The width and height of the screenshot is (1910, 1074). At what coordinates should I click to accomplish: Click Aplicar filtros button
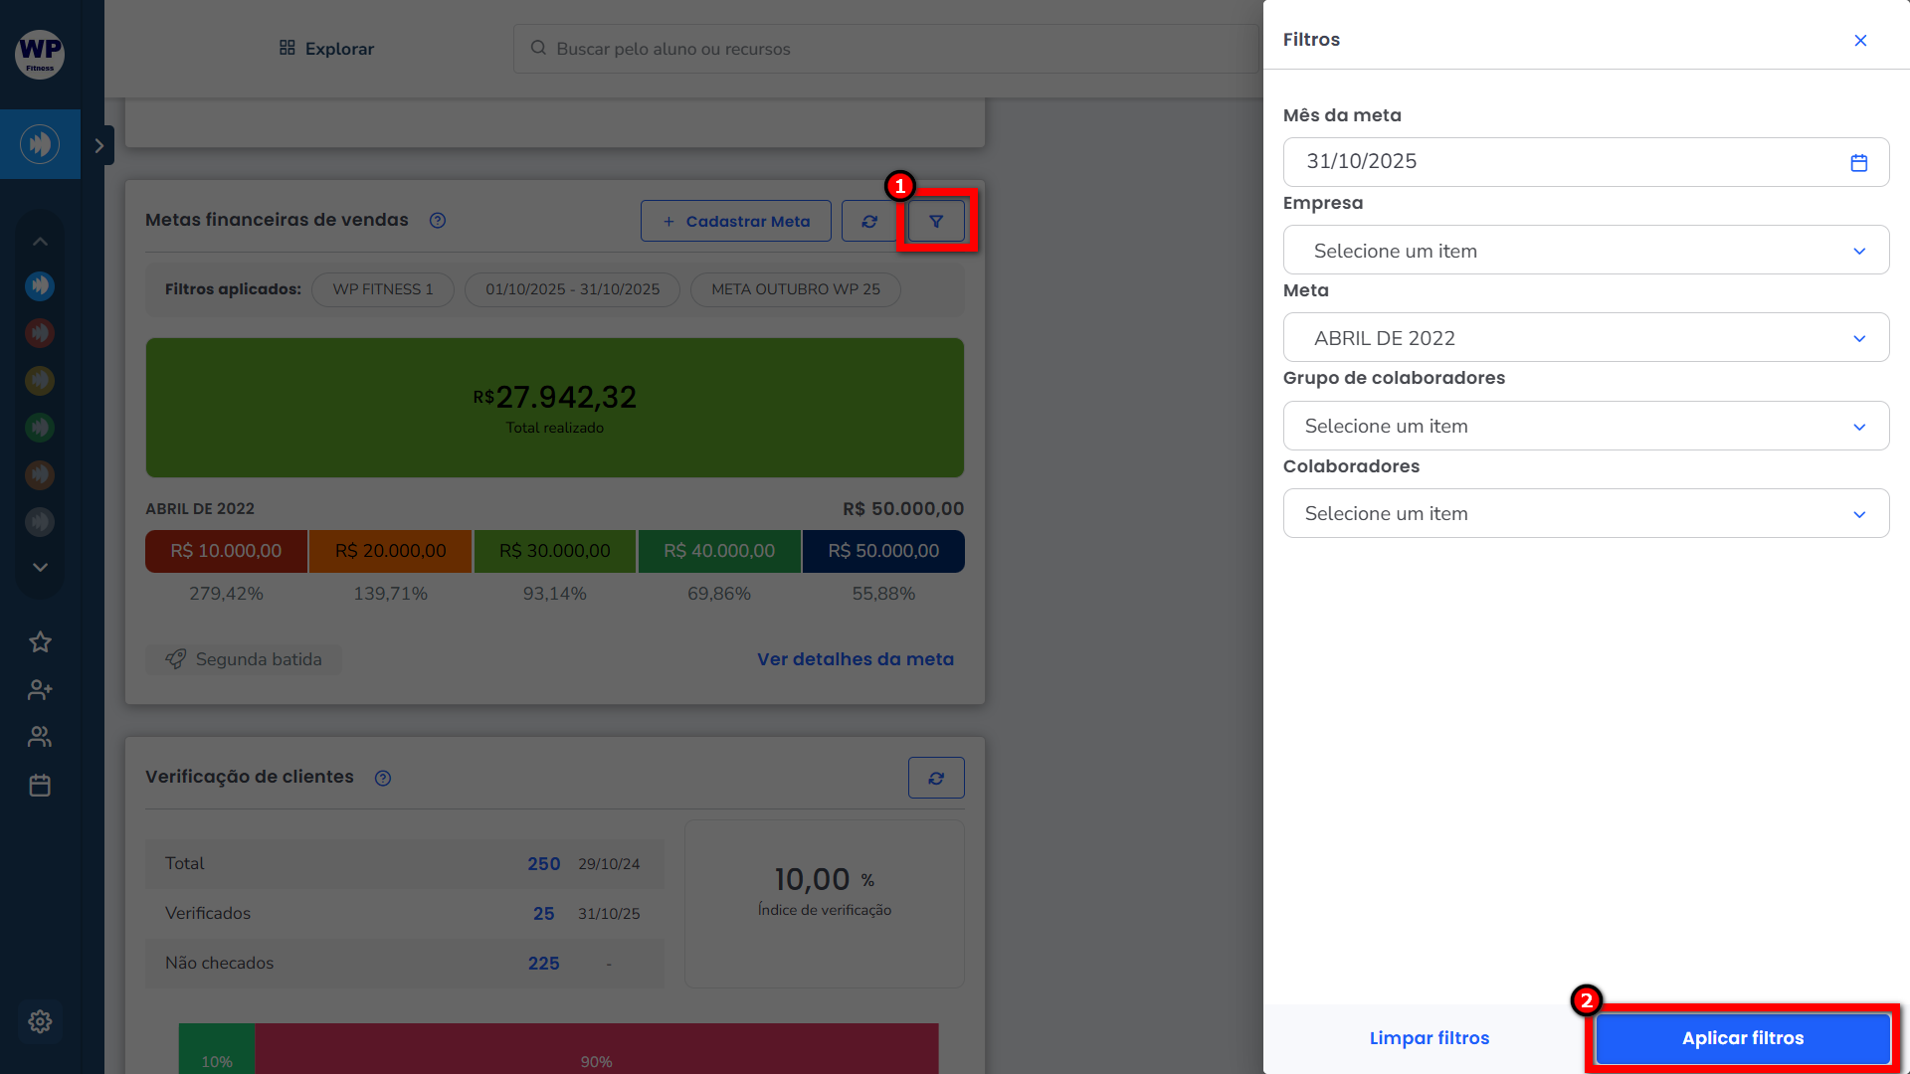coord(1742,1038)
